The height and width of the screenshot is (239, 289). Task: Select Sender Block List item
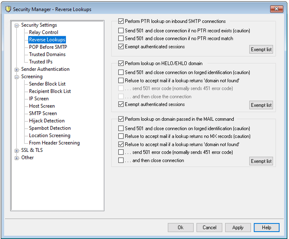(x=47, y=84)
